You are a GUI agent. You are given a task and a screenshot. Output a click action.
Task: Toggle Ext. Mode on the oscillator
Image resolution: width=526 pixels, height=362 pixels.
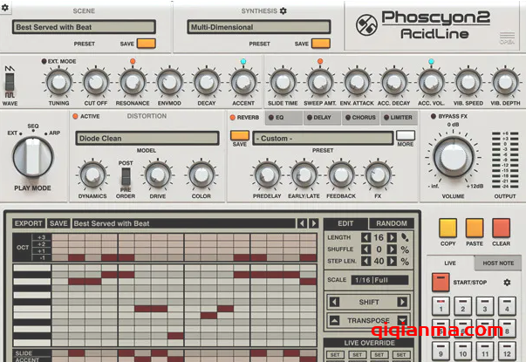(x=44, y=62)
